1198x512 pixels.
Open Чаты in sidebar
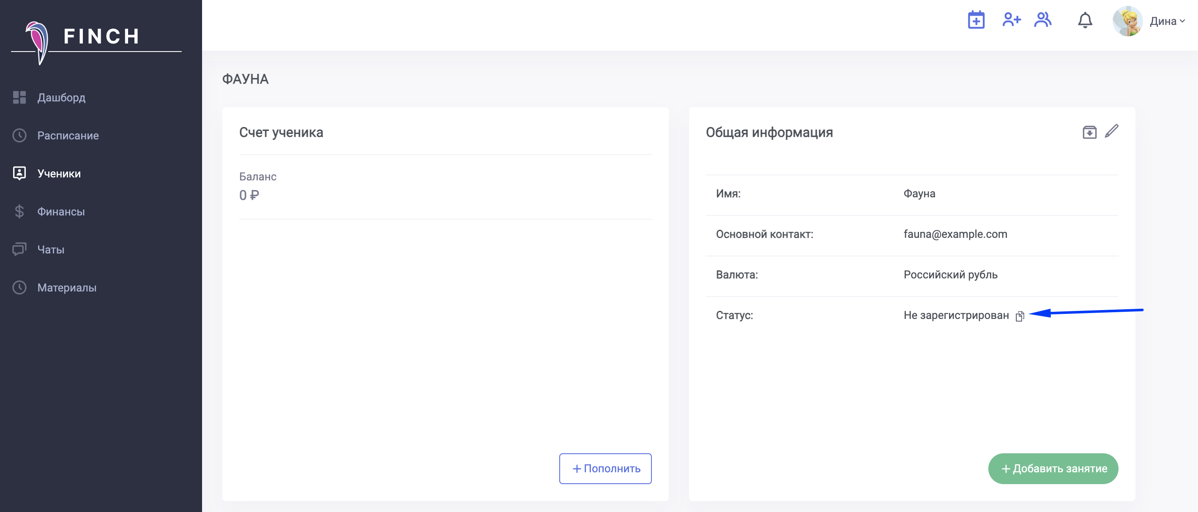(x=51, y=250)
